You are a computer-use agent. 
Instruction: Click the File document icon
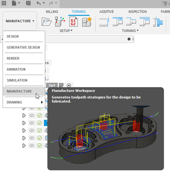pos(14,3)
